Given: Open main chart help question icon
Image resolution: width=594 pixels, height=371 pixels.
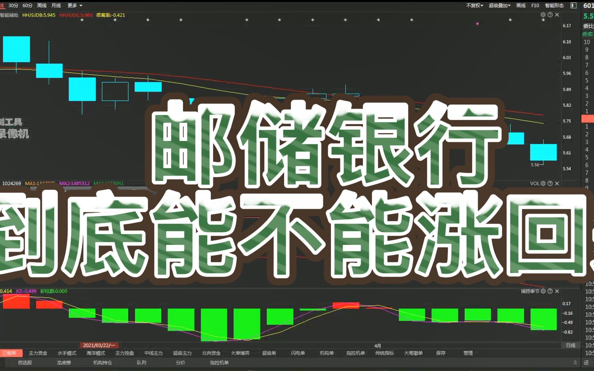Looking at the screenshot, I should pos(550,15).
